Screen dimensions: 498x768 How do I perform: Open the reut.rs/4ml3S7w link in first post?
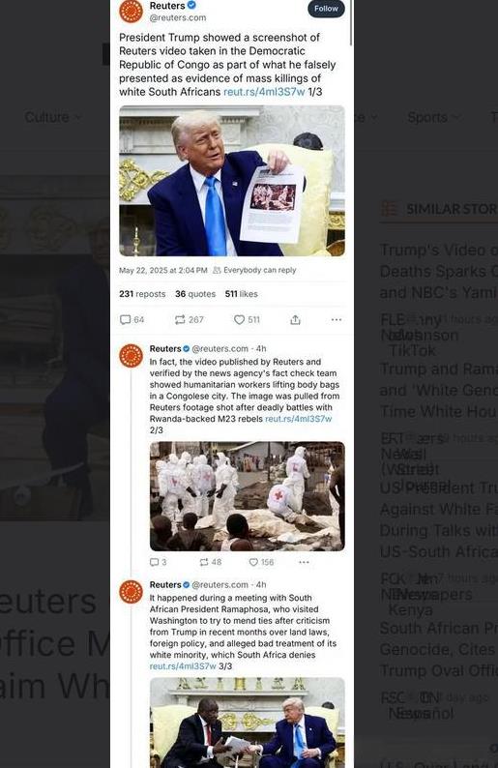pos(264,92)
